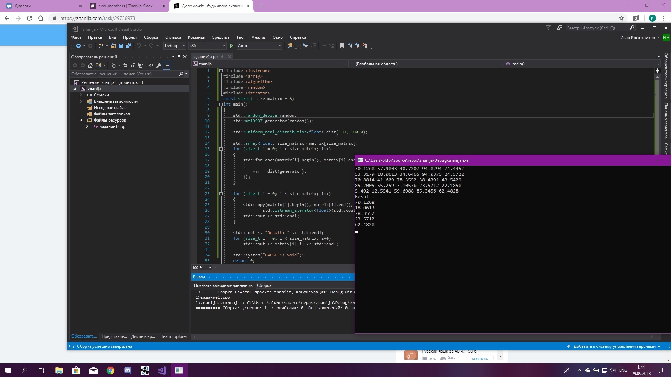The height and width of the screenshot is (377, 671).
Task: Open Properties via the wrench icon
Action: click(159, 65)
